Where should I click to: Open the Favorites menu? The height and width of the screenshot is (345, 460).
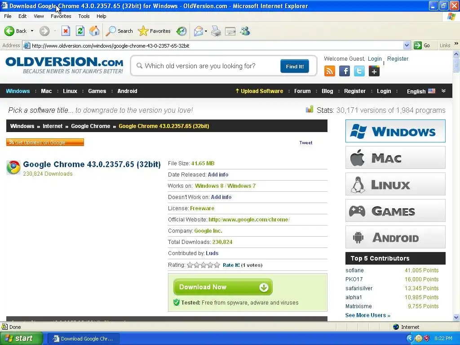point(61,16)
